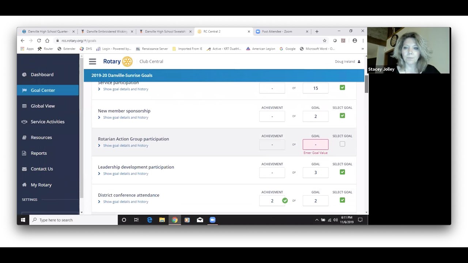This screenshot has width=468, height=263.
Task: Click the Rotary wheel logo
Action: click(x=127, y=61)
